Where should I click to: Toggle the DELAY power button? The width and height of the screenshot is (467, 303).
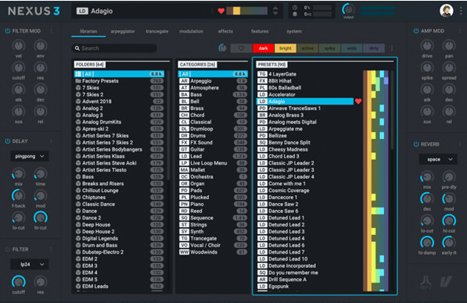(x=8, y=141)
